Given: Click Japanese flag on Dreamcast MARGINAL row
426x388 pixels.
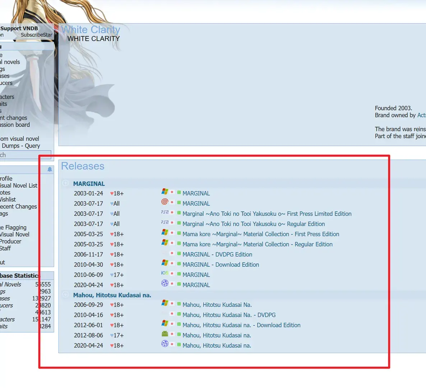Looking at the screenshot, I should (172, 202).
